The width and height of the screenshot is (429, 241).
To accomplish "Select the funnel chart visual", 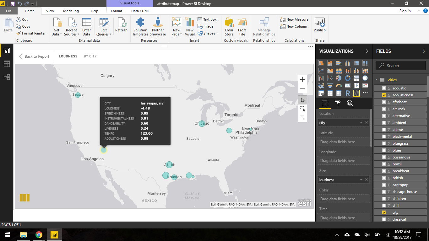I will (x=330, y=86).
